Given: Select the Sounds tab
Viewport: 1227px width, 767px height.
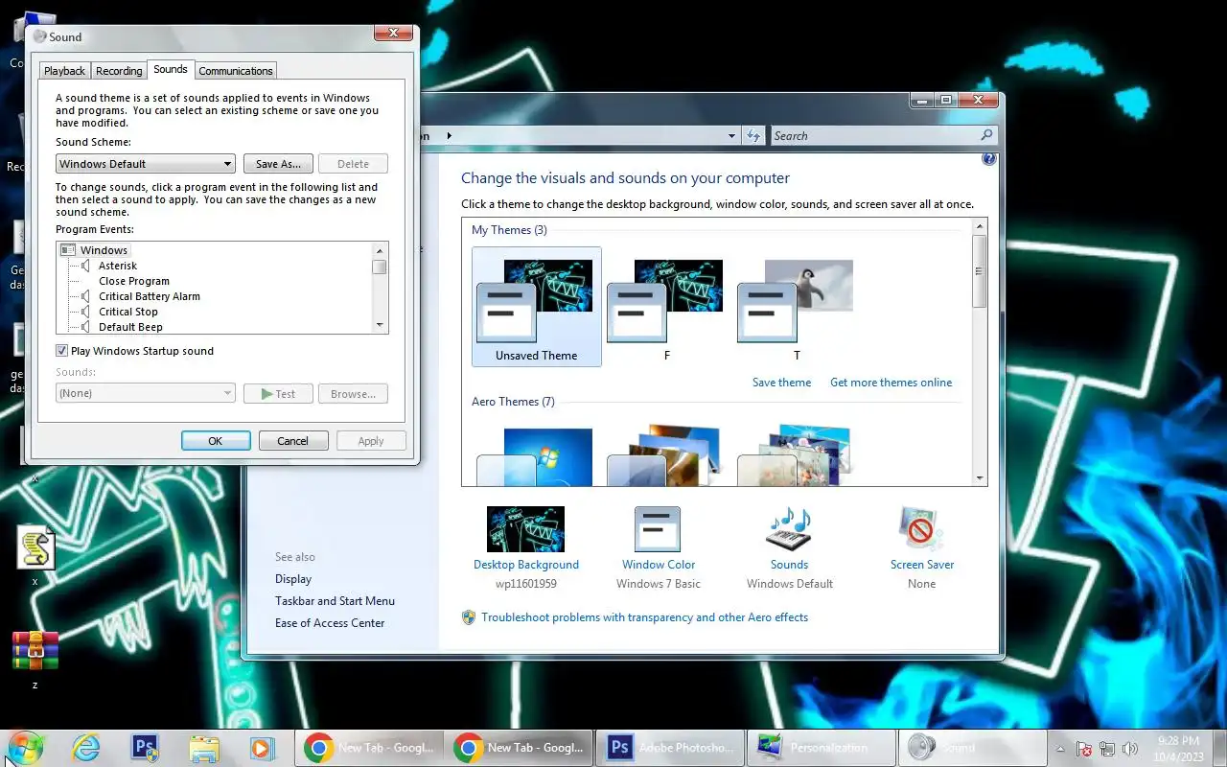Looking at the screenshot, I should (171, 69).
